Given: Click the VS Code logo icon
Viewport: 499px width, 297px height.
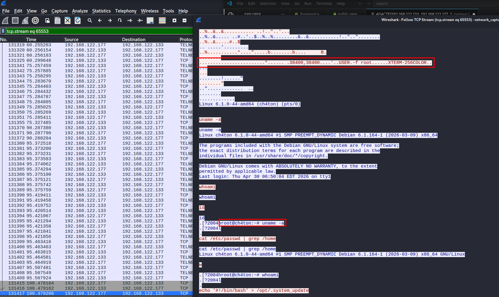Looking at the screenshot, I should tap(229, 3).
